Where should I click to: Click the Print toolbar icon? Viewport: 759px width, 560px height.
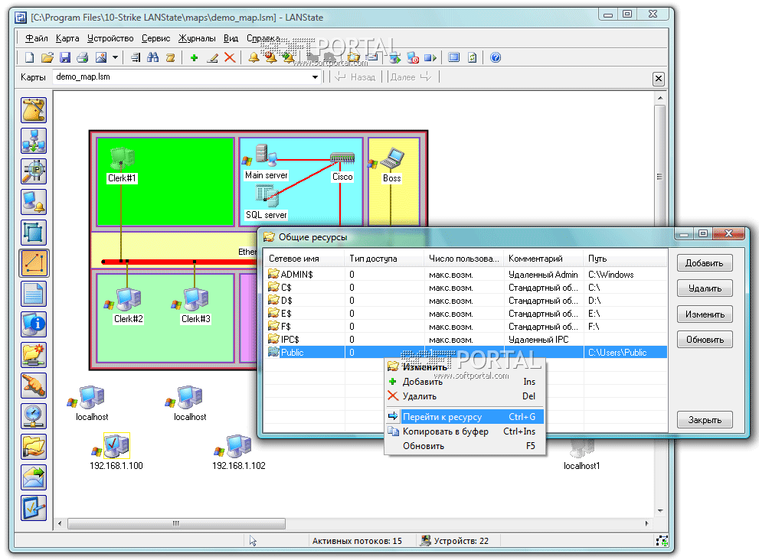pos(82,57)
